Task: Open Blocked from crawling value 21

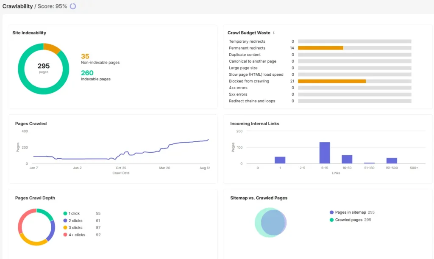Action: (292, 81)
